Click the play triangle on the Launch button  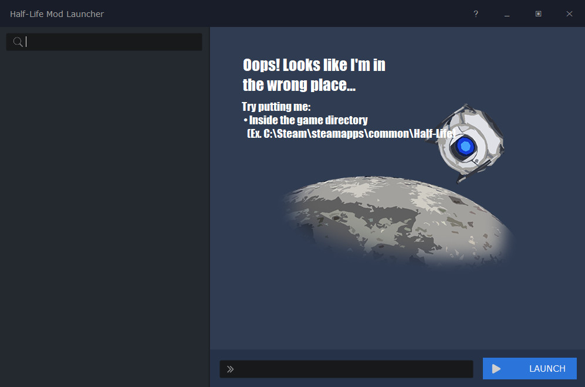pos(496,369)
